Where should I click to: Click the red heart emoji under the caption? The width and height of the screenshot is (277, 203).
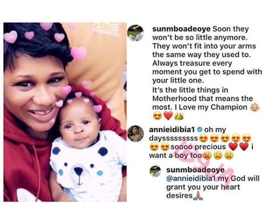168,116
